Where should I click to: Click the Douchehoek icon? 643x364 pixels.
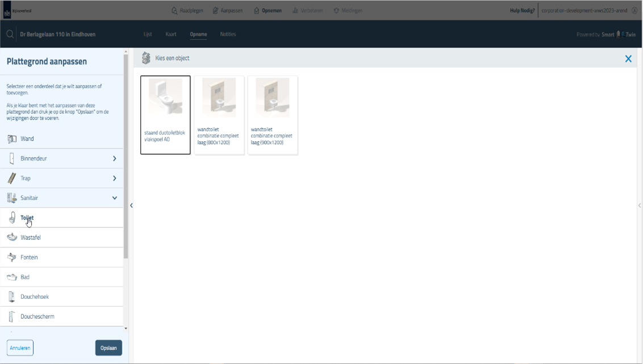tap(12, 297)
